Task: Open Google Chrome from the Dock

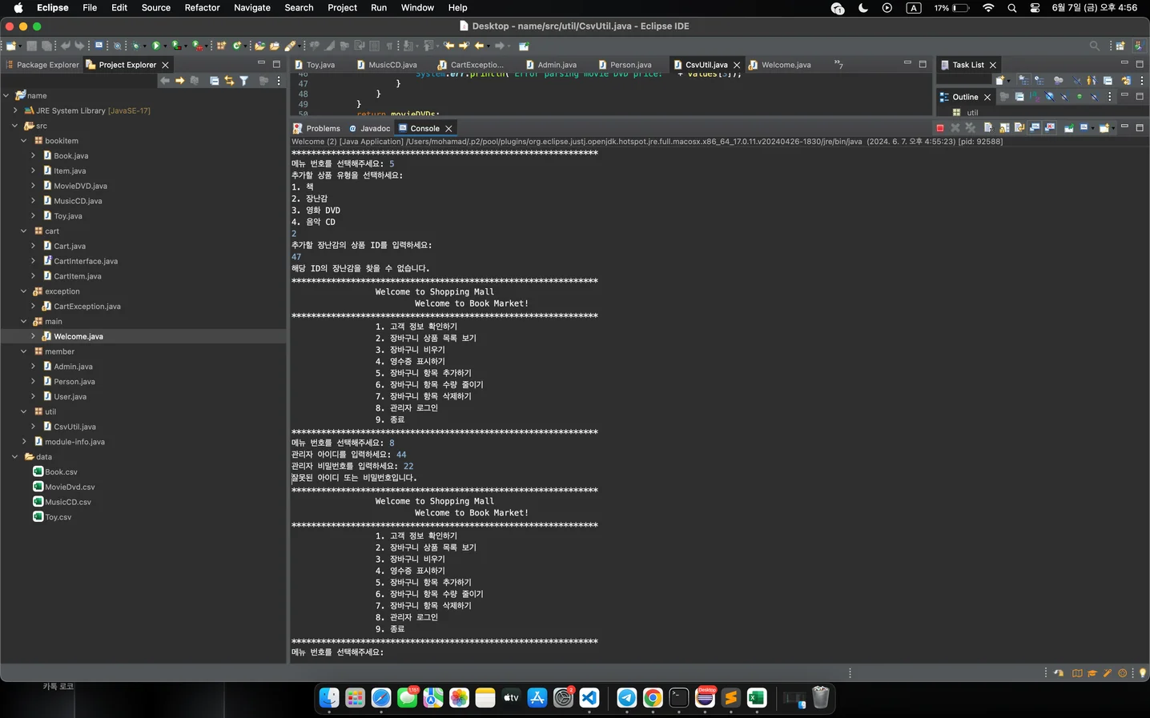Action: pos(653,698)
